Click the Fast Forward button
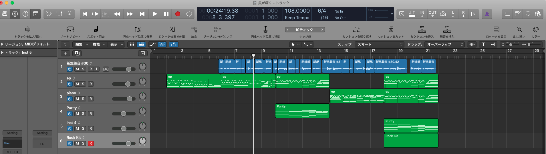This screenshot has height=154, width=546. tap(130, 14)
